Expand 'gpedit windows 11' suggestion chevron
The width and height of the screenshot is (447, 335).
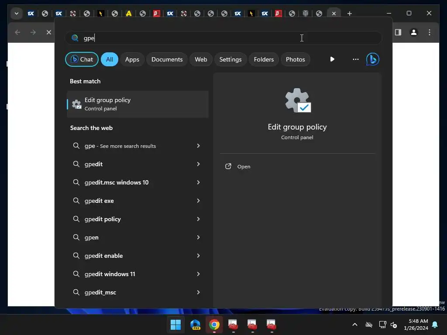[199, 274]
